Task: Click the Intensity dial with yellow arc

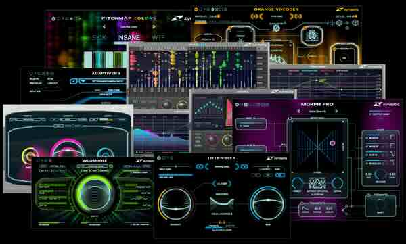Action: coord(176,204)
